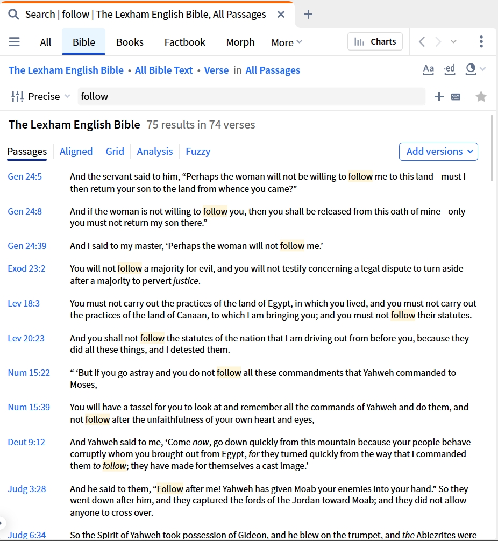Click the search query field containing follow
This screenshot has height=541, width=498.
(252, 97)
